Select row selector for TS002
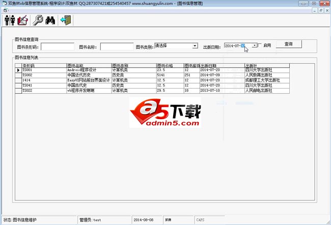 click(18, 75)
